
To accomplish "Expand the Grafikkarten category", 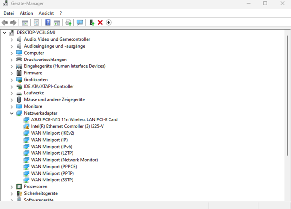I will [x=12, y=80].
